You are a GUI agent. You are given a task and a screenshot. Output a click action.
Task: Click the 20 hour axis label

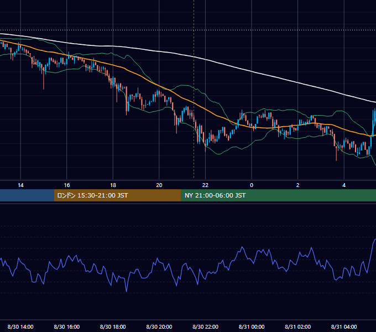click(159, 185)
